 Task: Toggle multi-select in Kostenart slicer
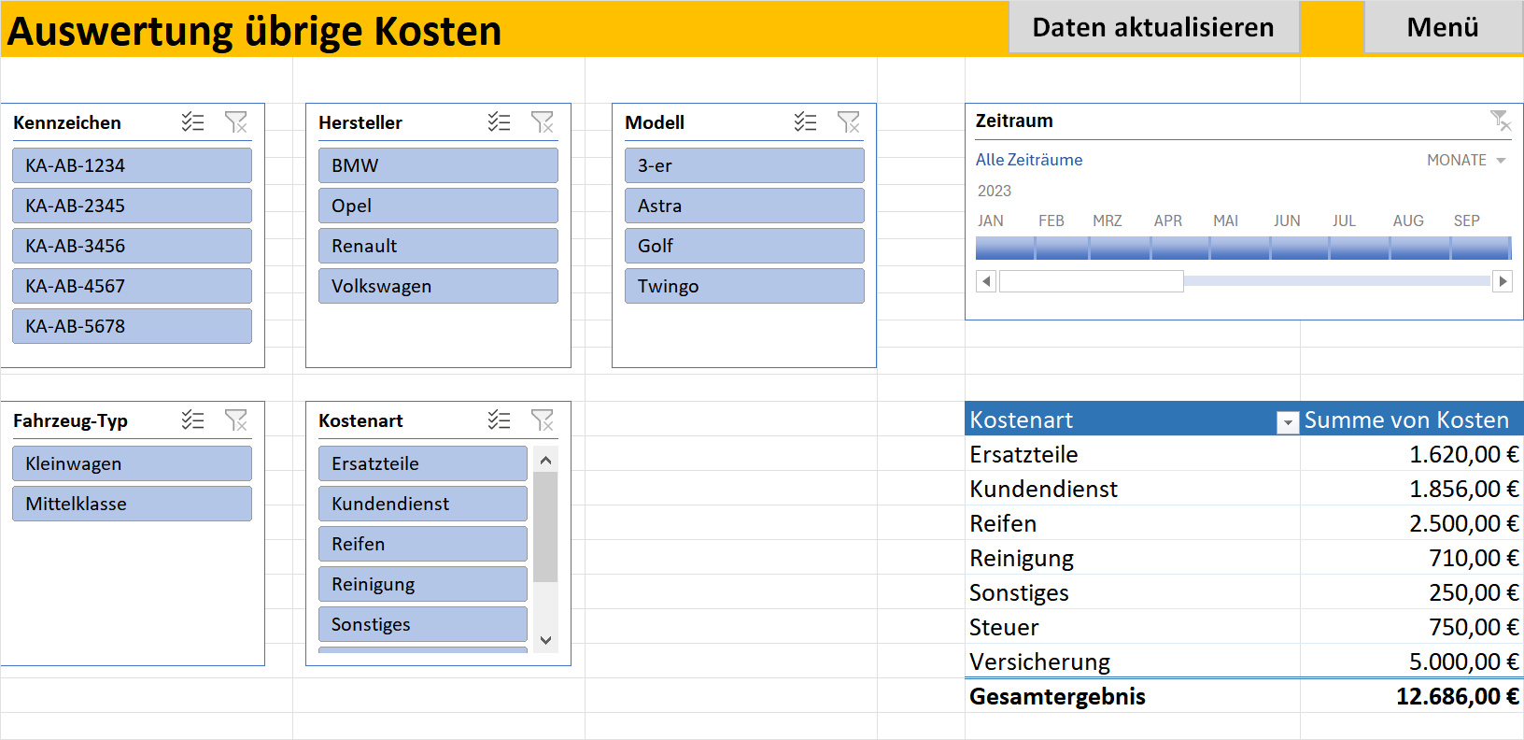(500, 420)
